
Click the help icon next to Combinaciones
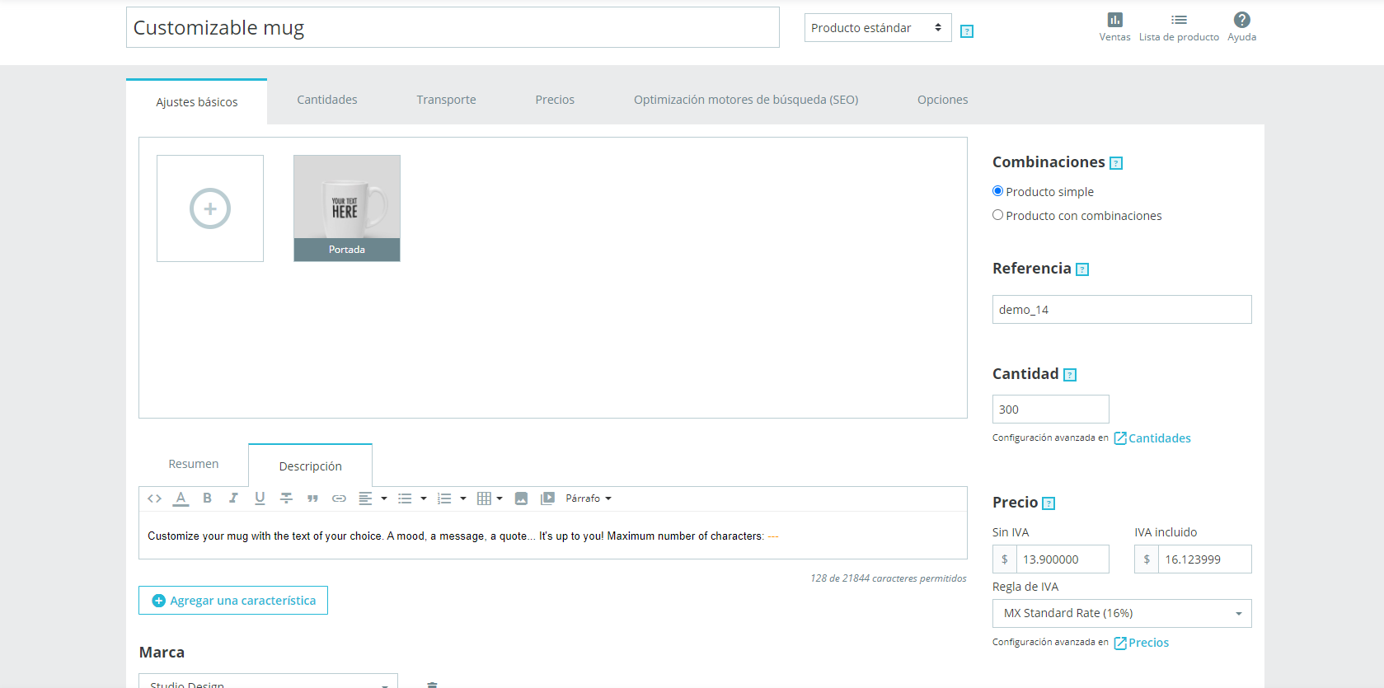(x=1116, y=163)
